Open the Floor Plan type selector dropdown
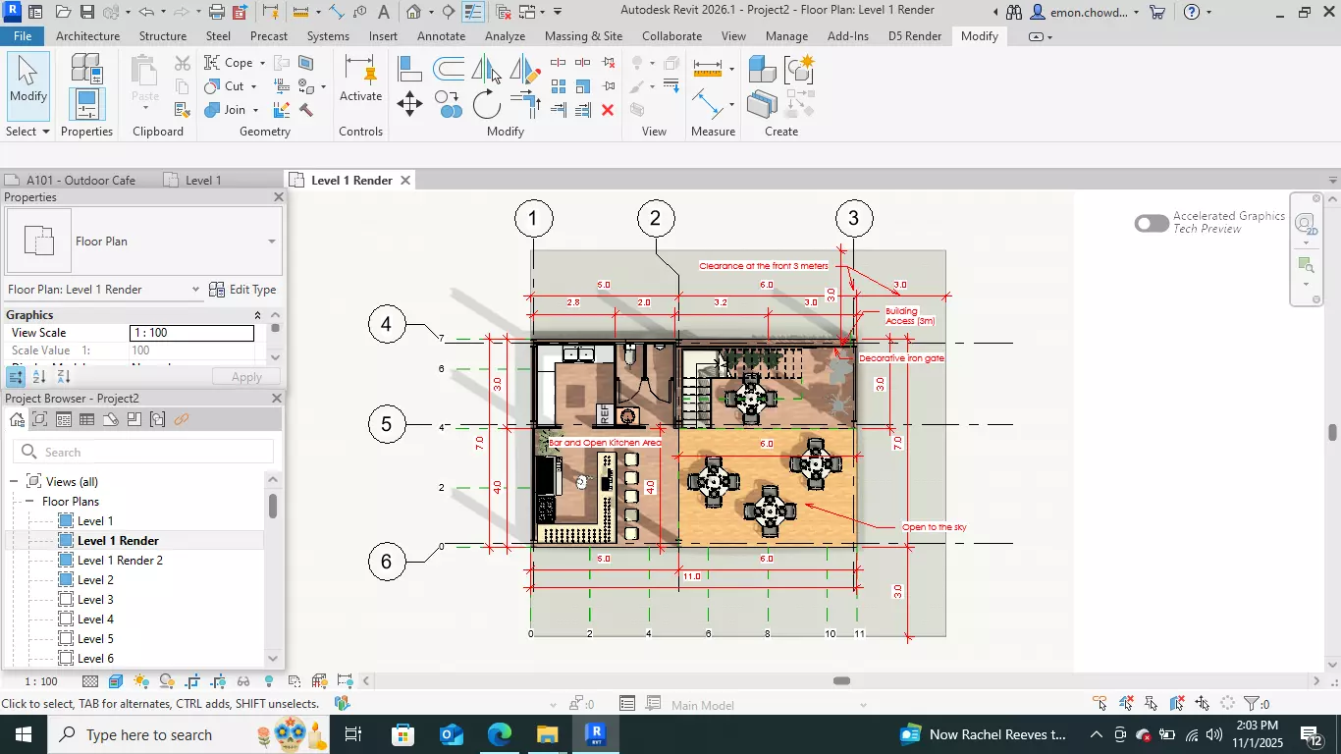 point(272,242)
